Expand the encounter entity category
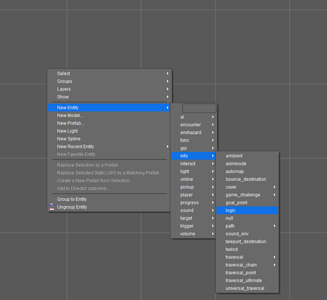327x300 pixels. click(194, 125)
